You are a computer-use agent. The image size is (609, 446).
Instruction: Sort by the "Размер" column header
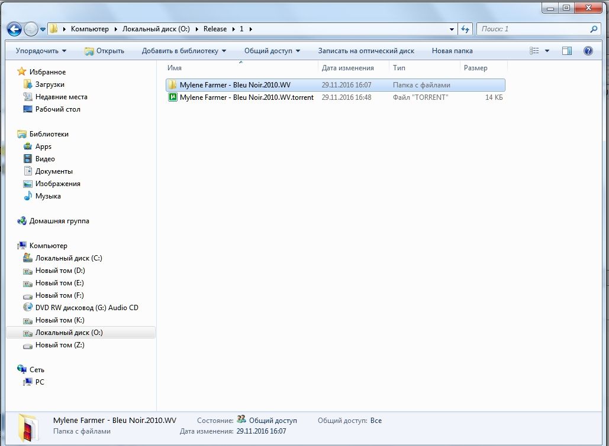coord(475,68)
